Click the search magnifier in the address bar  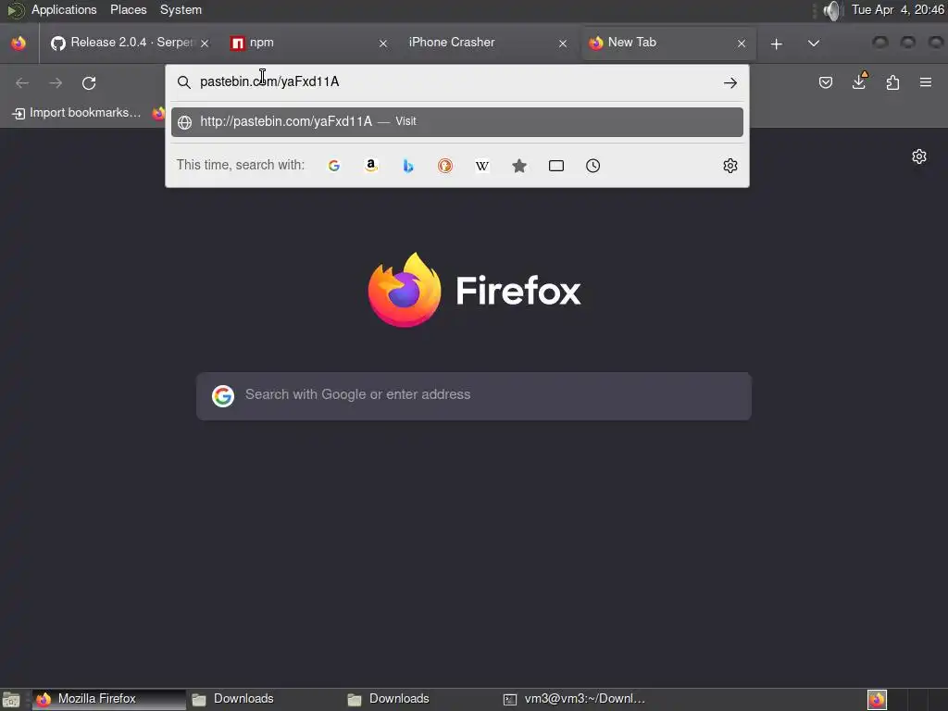pos(184,82)
